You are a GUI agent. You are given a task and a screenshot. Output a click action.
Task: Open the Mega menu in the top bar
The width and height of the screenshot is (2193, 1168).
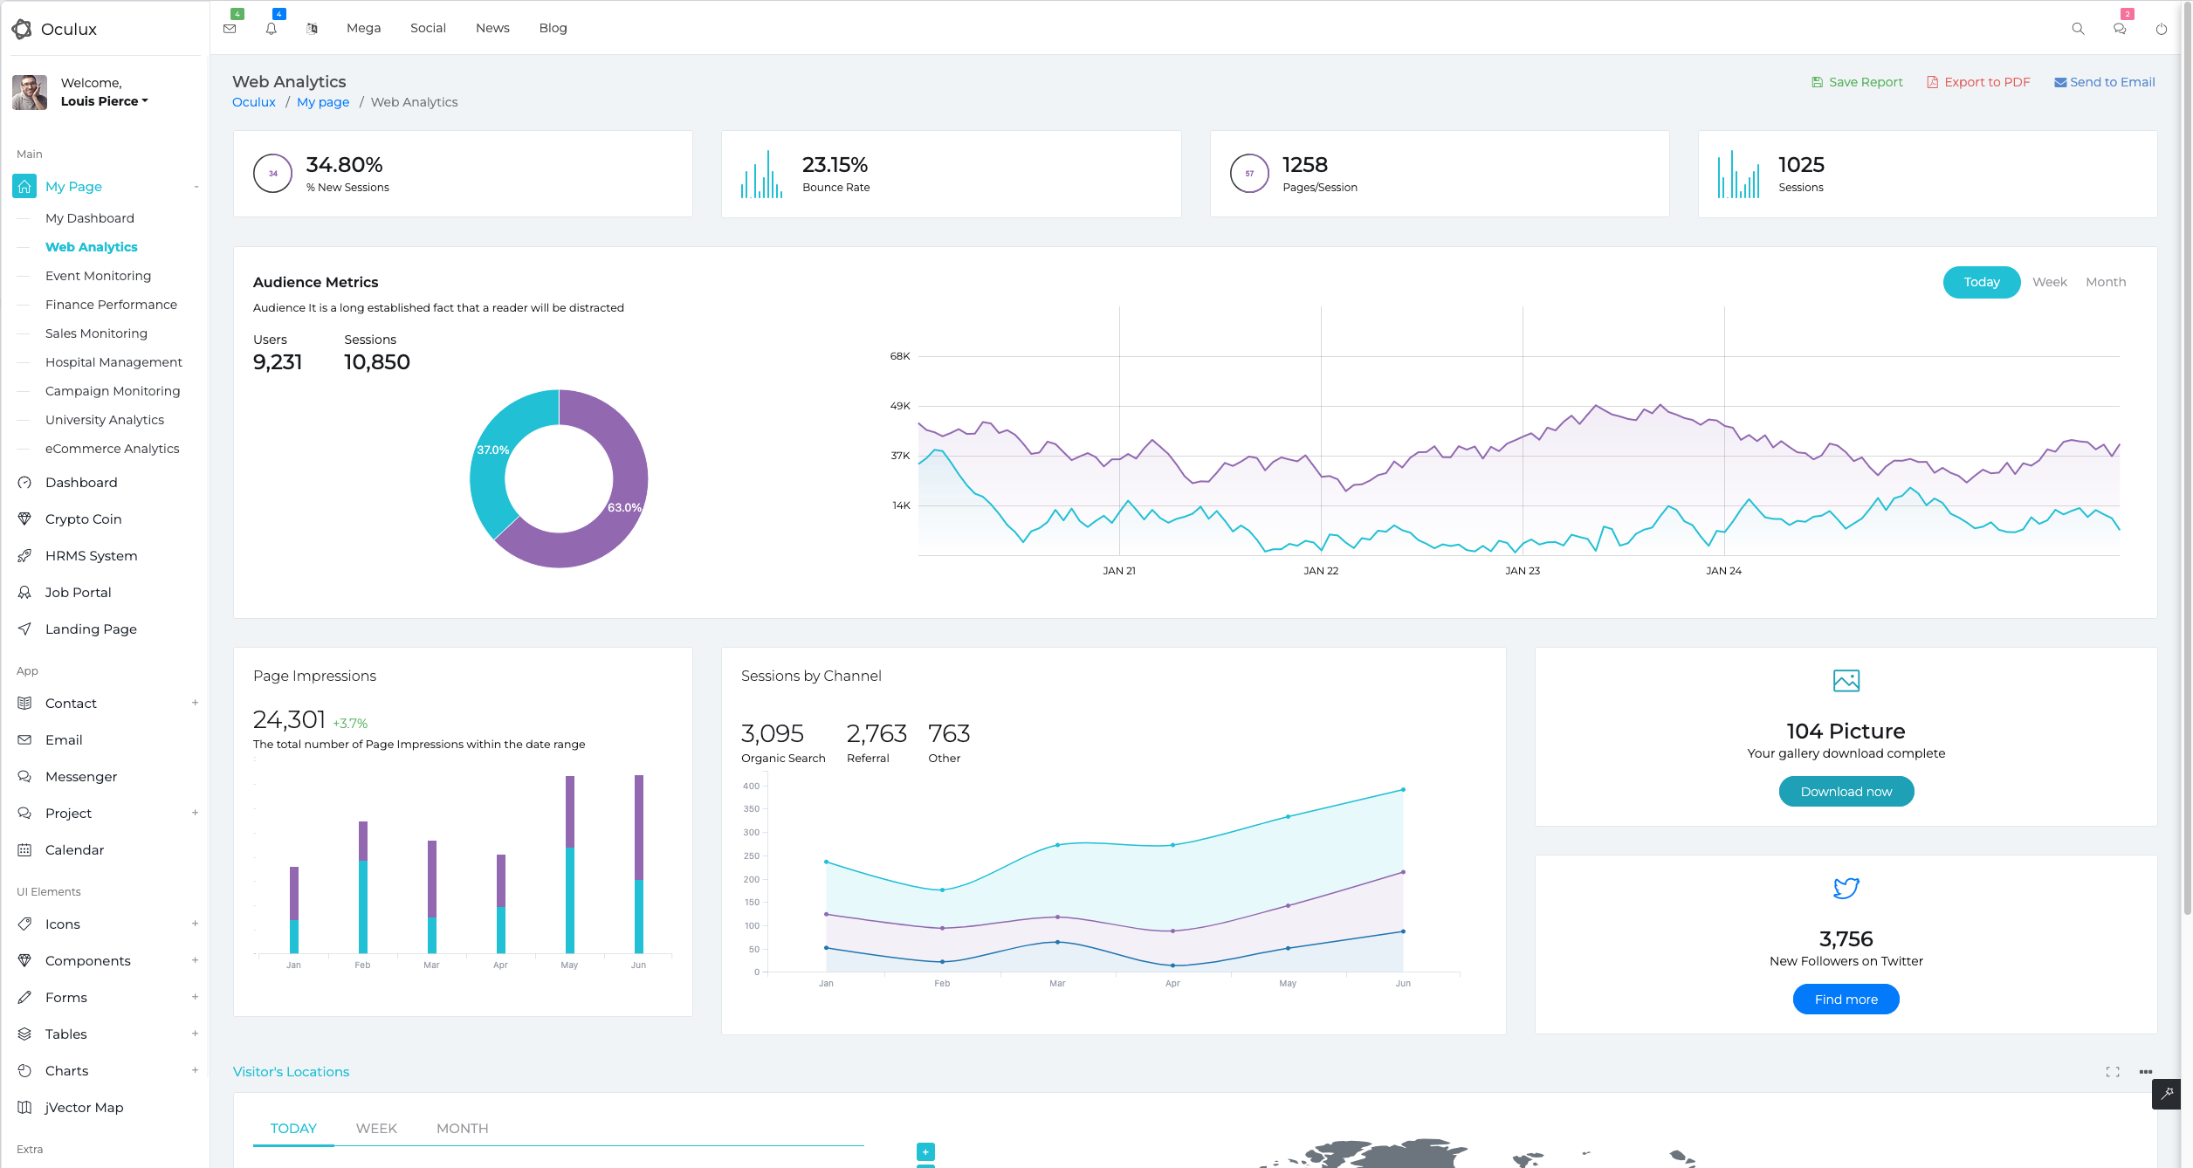pos(363,28)
